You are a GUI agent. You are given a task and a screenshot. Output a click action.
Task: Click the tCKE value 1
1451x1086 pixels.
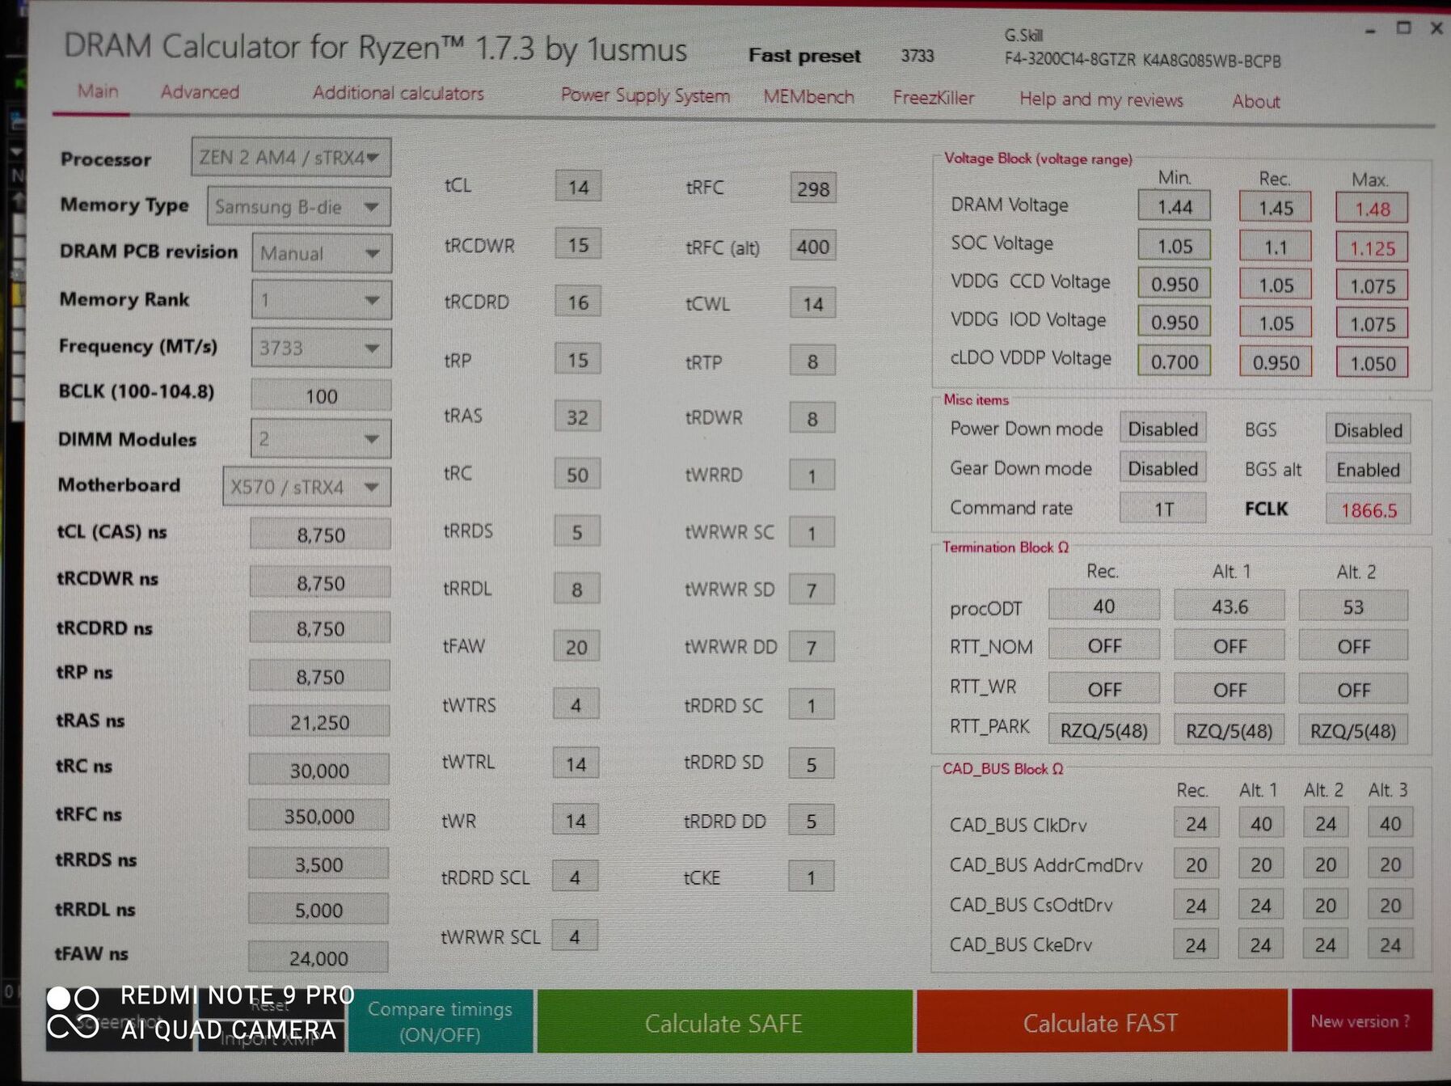[x=811, y=877]
